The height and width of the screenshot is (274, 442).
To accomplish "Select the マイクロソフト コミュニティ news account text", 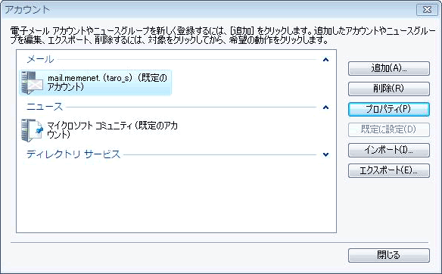I will 112,129.
